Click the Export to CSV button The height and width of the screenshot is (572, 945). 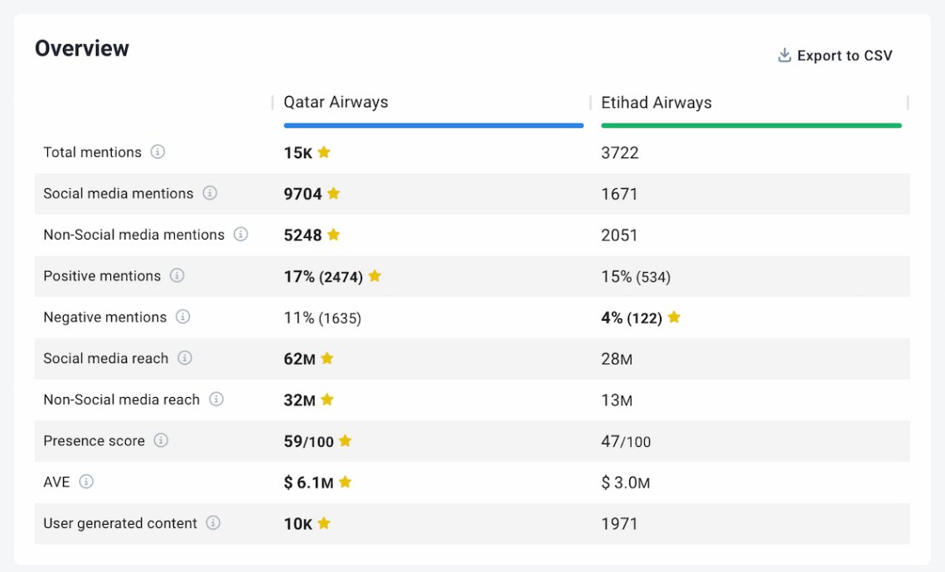[x=844, y=56]
